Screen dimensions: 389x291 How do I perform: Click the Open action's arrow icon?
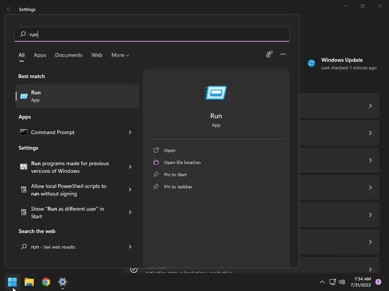click(x=156, y=150)
